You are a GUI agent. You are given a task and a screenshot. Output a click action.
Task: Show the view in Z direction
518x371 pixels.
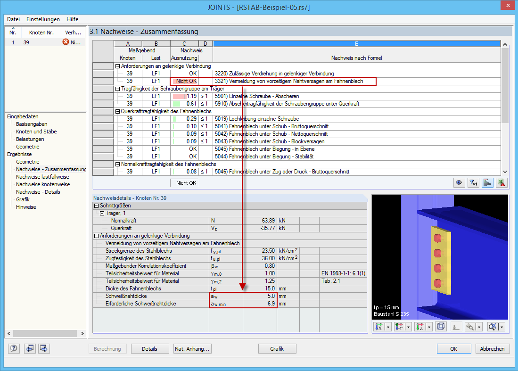click(x=420, y=327)
